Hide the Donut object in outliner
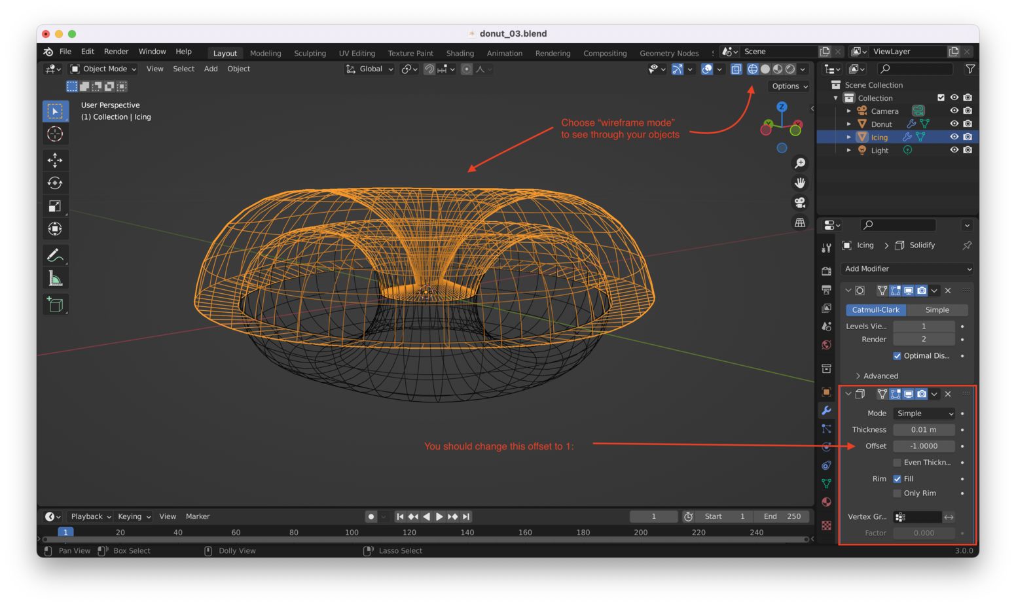Viewport: 1016px width, 606px height. click(954, 124)
